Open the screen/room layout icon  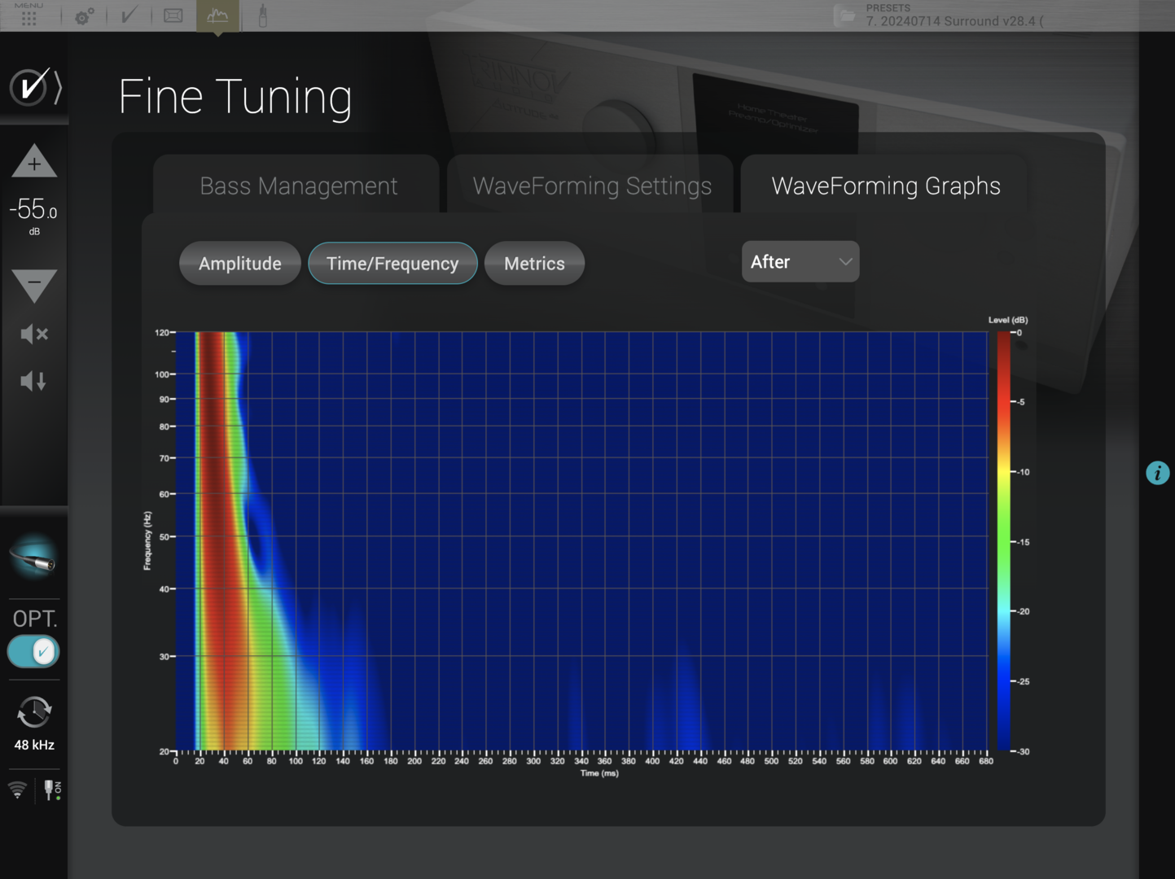(173, 15)
